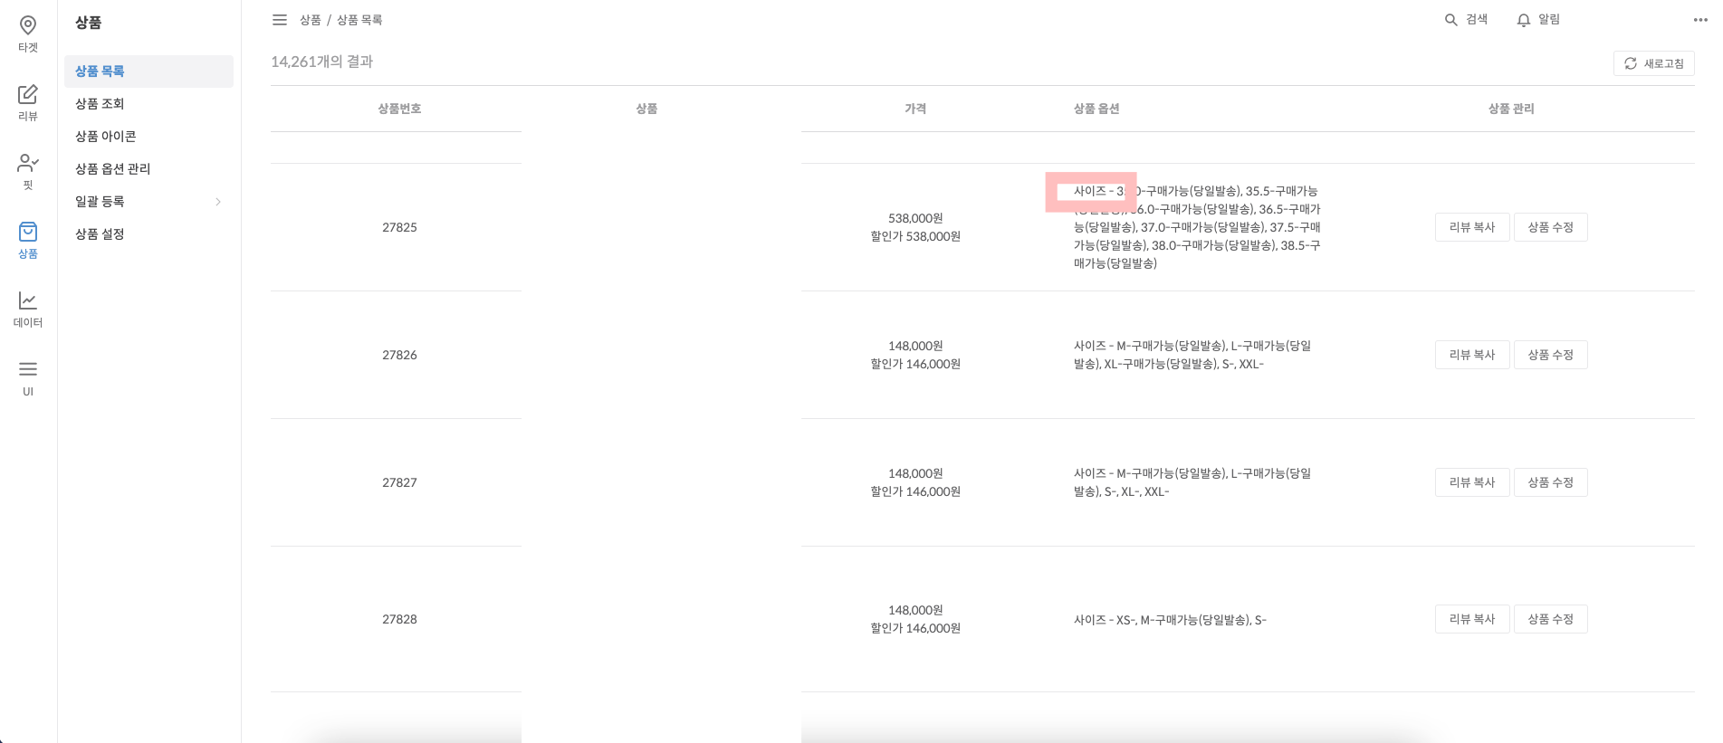The image size is (1723, 743).
Task: Click options text of product 27826
Action: click(1192, 355)
